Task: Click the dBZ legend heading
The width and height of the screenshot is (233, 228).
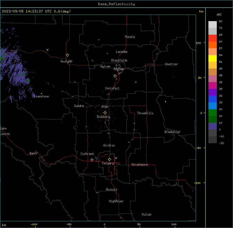Action: point(219,15)
